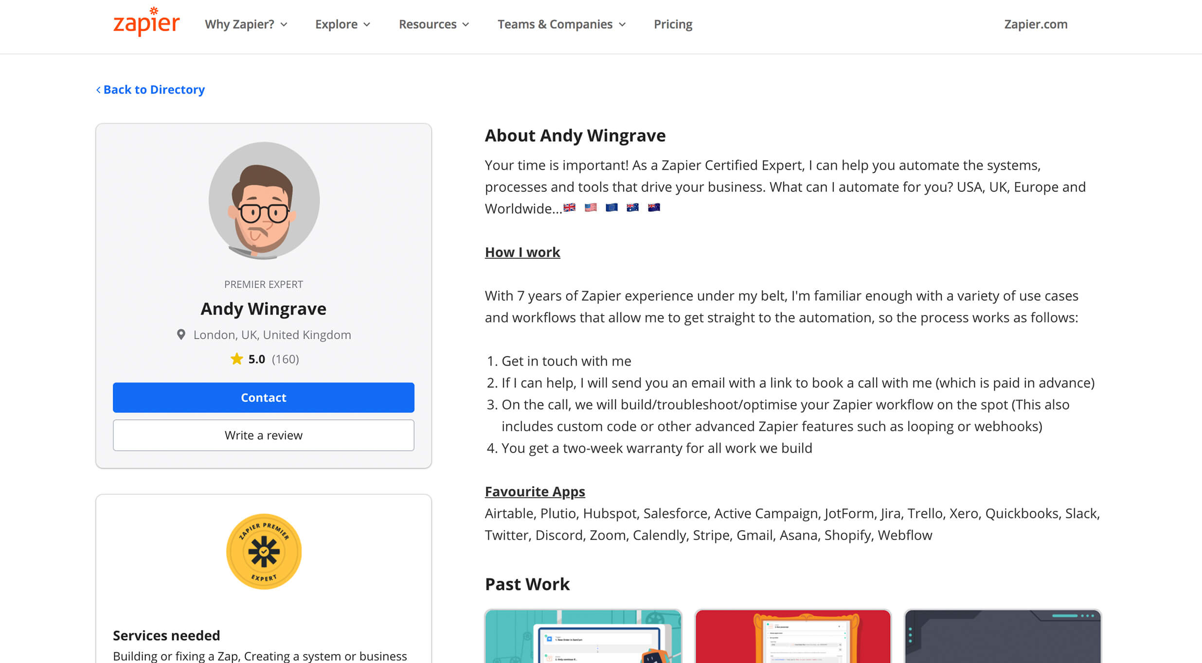This screenshot has height=663, width=1202.
Task: Open the Zapier.com link
Action: 1036,24
